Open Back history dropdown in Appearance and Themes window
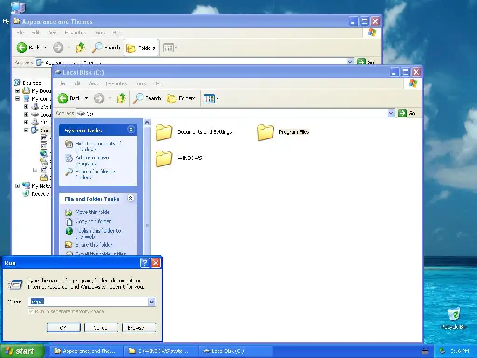Viewport: 477px width, 358px height. 45,48
